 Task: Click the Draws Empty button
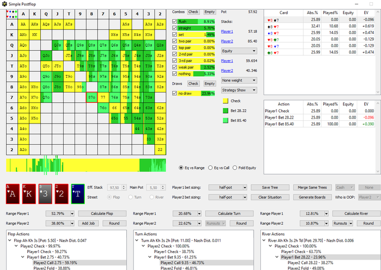pyautogui.click(x=210, y=83)
